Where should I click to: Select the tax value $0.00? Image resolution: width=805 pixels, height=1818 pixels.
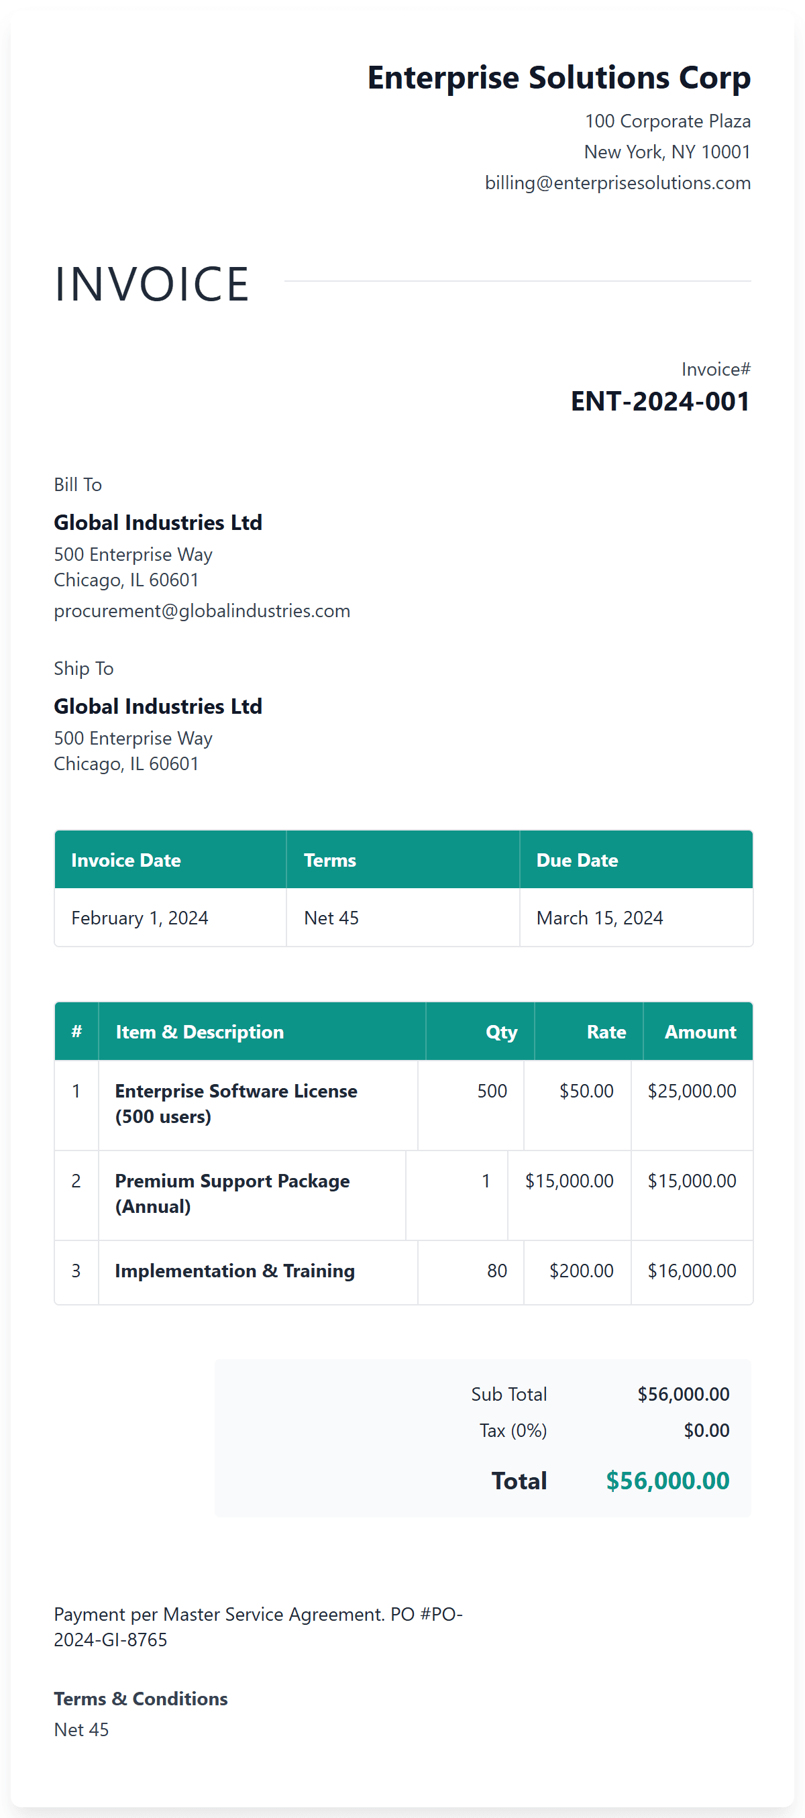coord(706,1430)
